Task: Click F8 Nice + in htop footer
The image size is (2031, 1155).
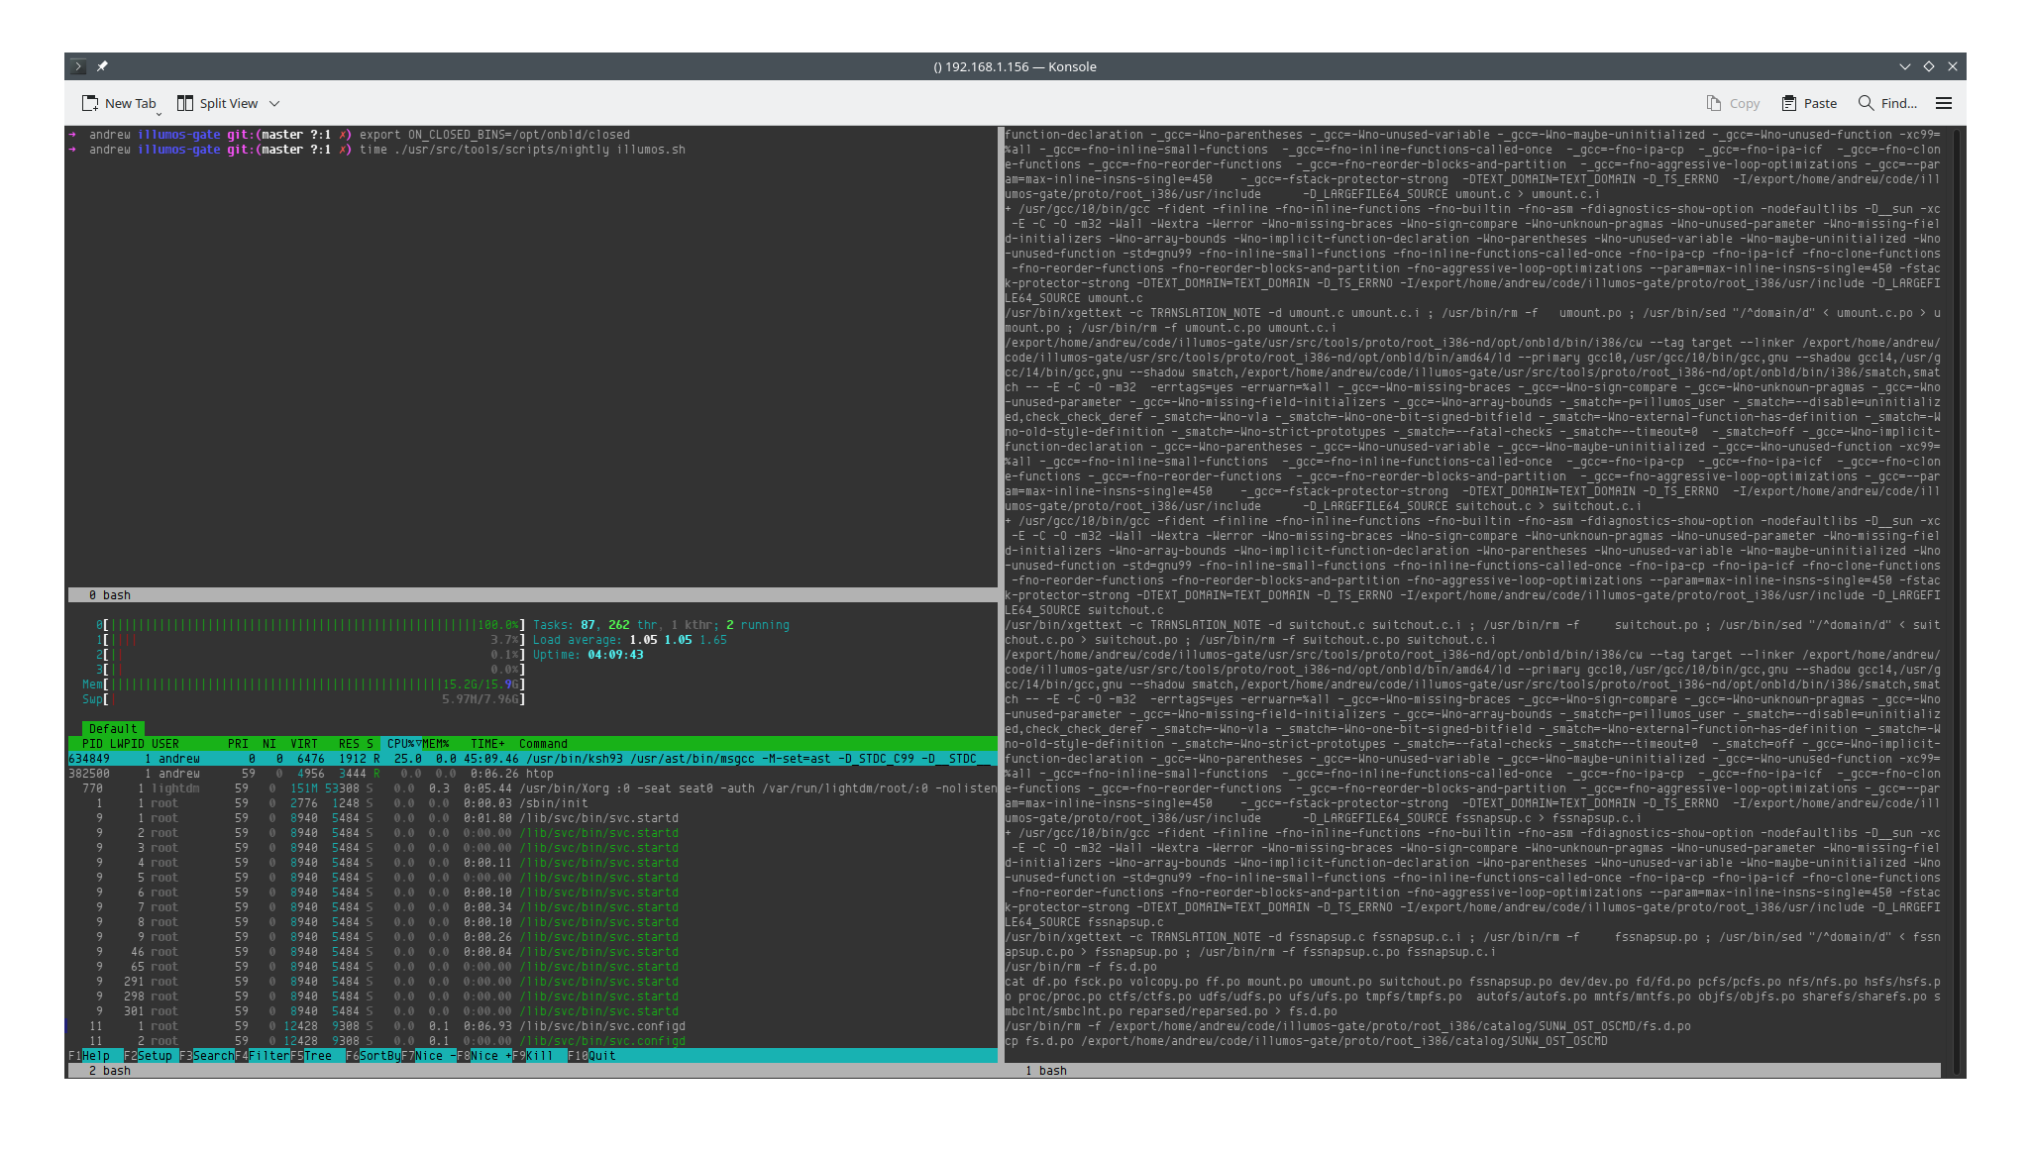Action: (484, 1056)
